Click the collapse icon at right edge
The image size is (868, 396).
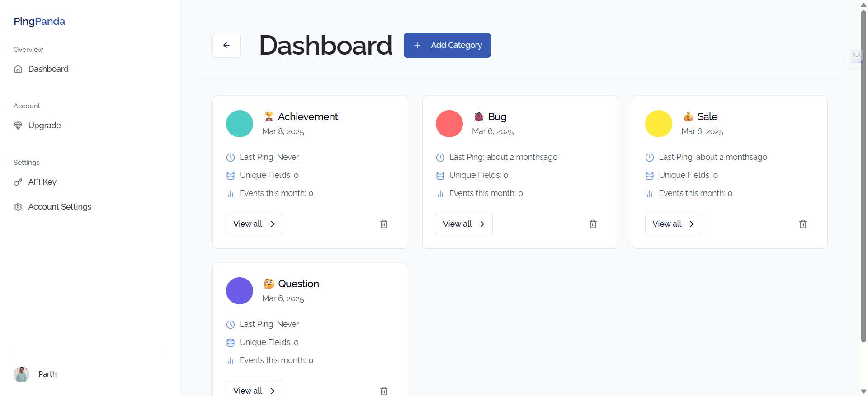(856, 56)
